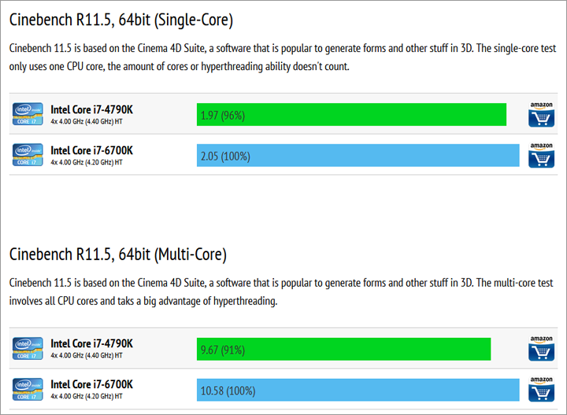The image size is (567, 415).
Task: Select the blue 10.58 (100%) score bar
Action: tap(358, 390)
